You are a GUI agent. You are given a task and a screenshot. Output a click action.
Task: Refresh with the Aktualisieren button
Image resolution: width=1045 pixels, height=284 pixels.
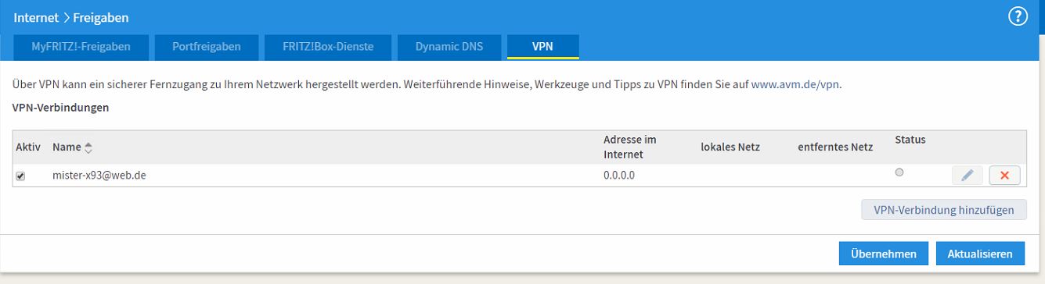[x=979, y=254]
